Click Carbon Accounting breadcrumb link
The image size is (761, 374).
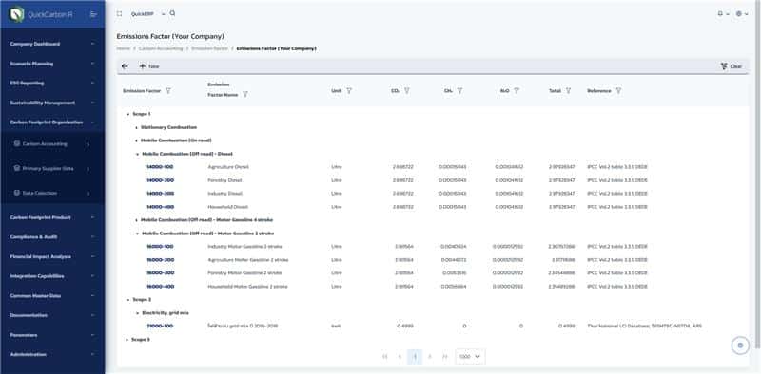click(161, 49)
